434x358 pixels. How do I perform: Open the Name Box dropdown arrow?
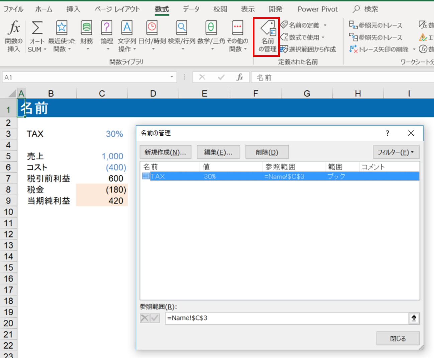pyautogui.click(x=172, y=77)
